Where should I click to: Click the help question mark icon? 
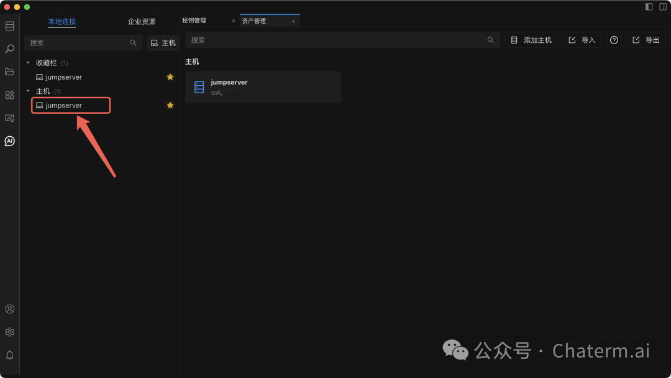coord(614,40)
